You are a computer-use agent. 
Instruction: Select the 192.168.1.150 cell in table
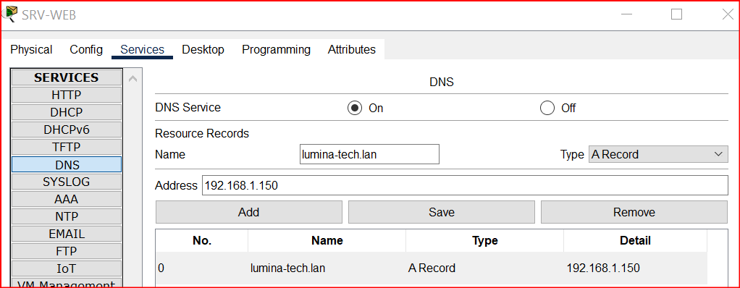[x=635, y=268]
